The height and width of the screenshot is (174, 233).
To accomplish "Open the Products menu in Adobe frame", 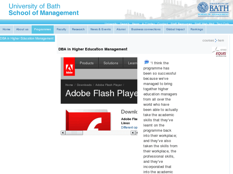I will click(87, 63).
